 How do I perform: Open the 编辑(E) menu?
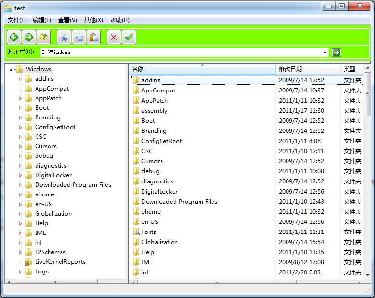pyautogui.click(x=42, y=20)
